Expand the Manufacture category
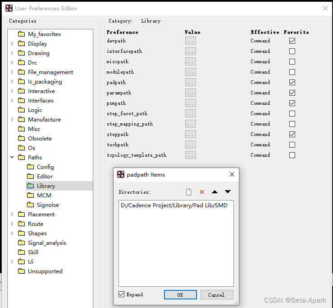Viewport: 333px width, 308px height. (12, 120)
